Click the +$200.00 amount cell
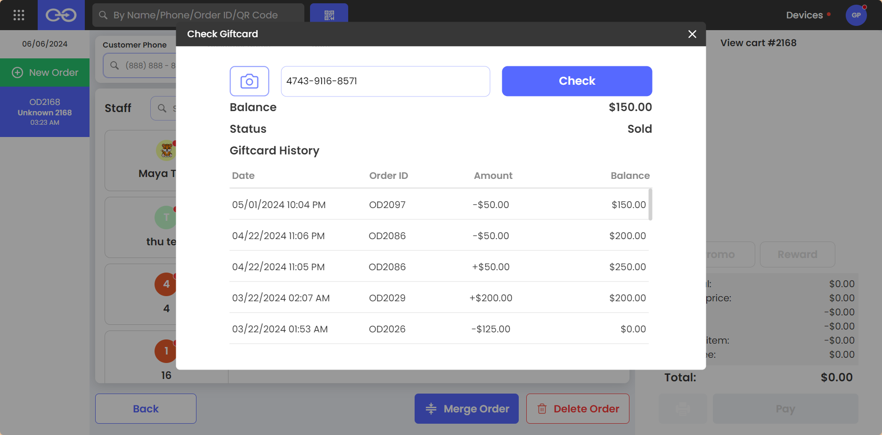 pos(491,298)
